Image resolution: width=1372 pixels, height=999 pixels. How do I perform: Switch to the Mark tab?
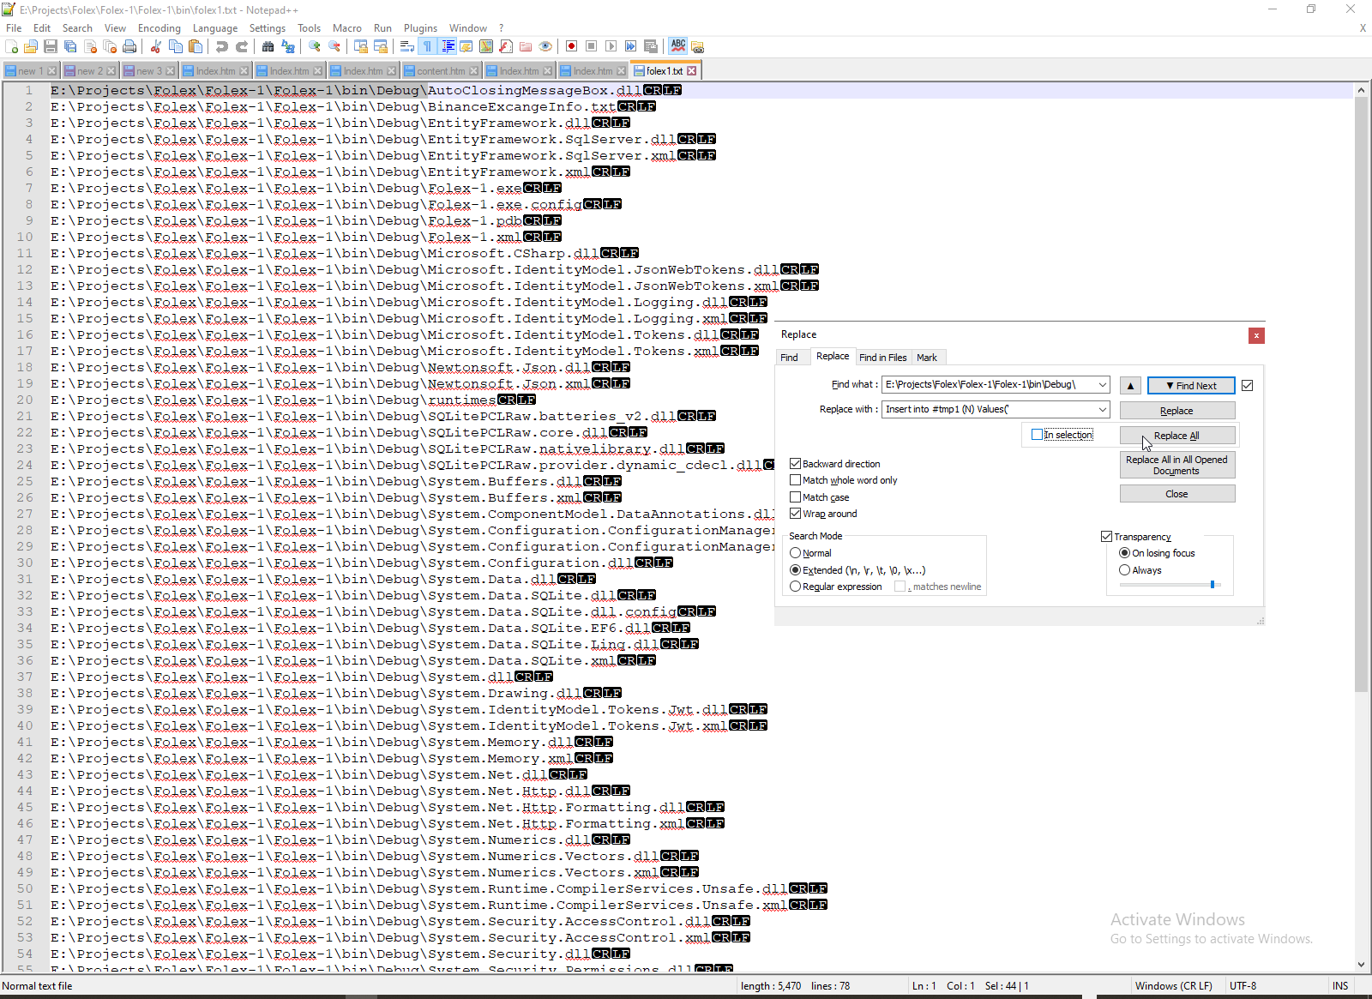point(927,358)
